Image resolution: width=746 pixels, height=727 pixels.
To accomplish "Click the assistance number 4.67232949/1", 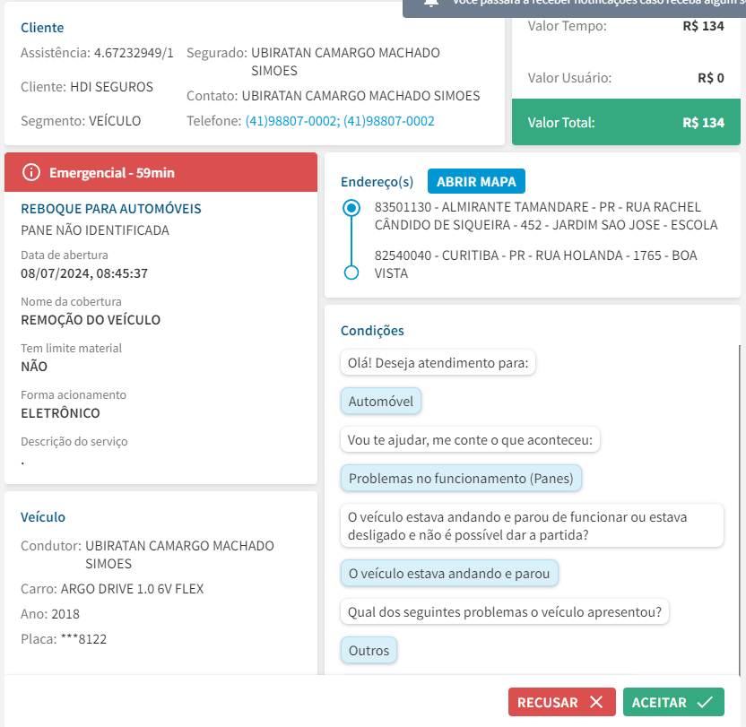I will [x=134, y=52].
